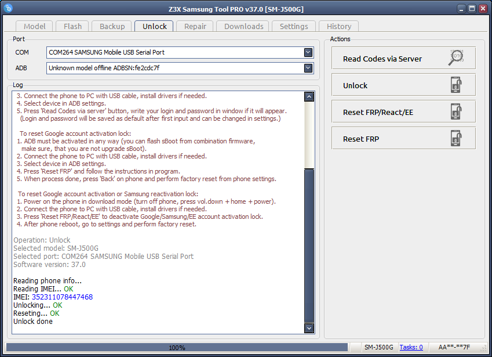
Task: Click the COM264 SAMSUNG Mobile USB Serial Port field
Action: [x=180, y=52]
